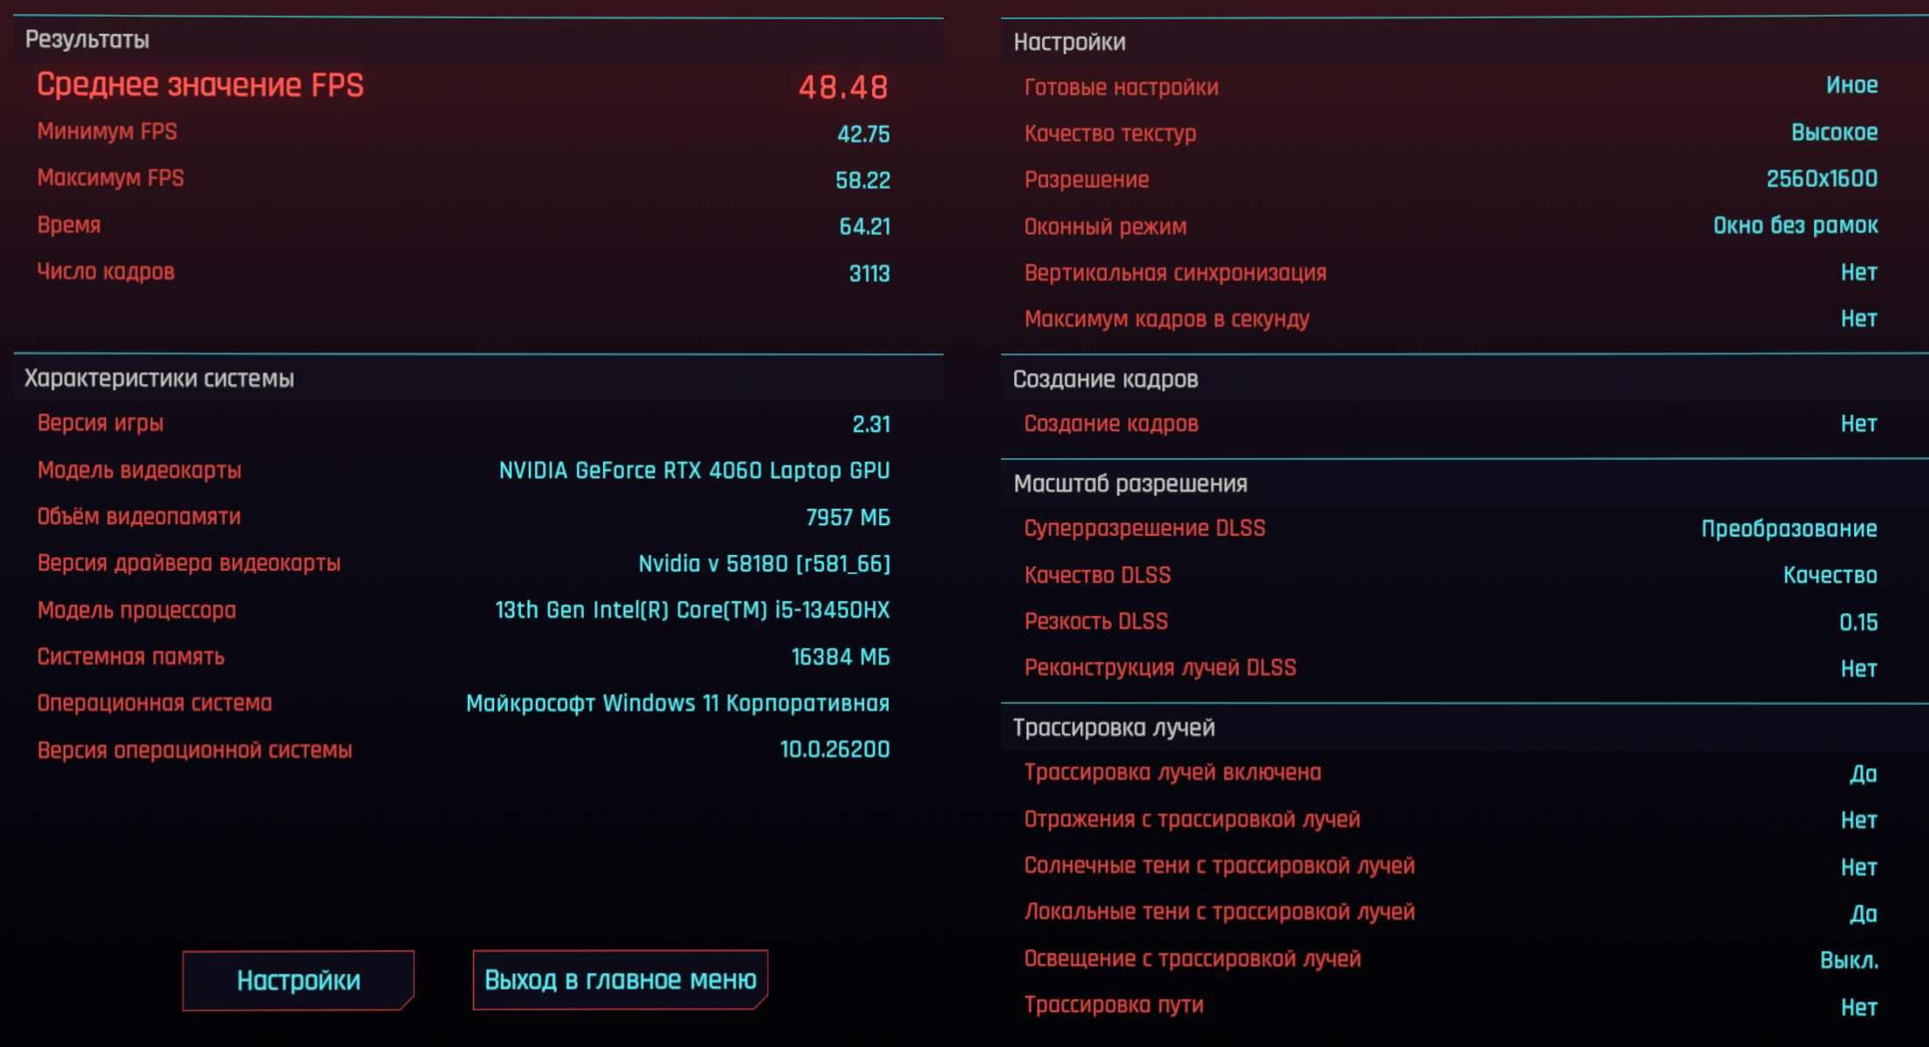The height and width of the screenshot is (1047, 1929).
Task: Click Качество DLSS value Качество
Action: (1829, 575)
